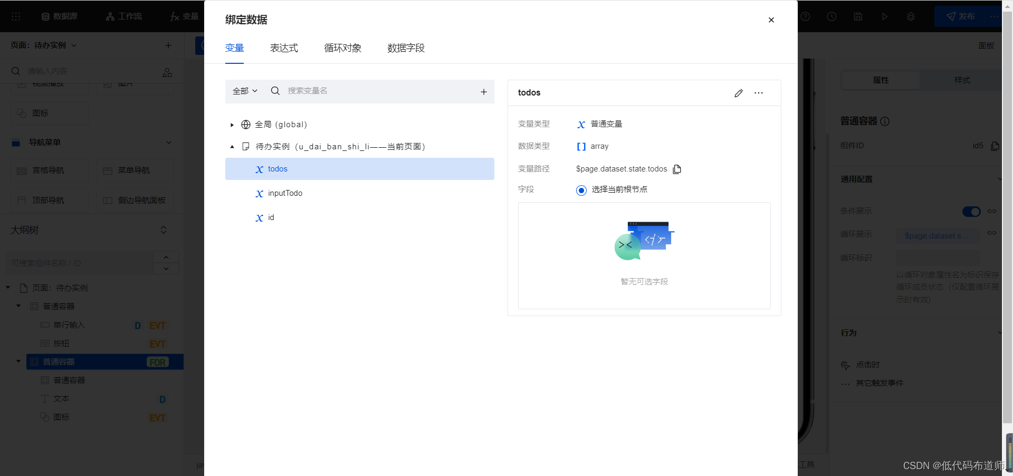This screenshot has height=476, width=1013.
Task: Open 工作流 in the top bar
Action: point(123,16)
